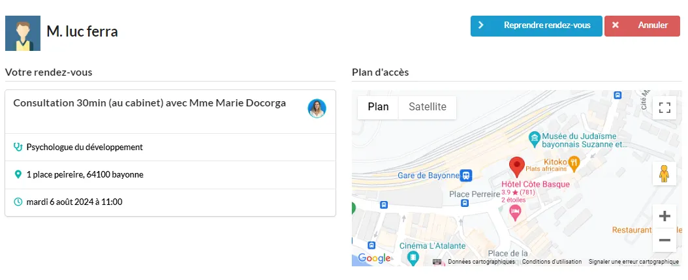This screenshot has height=280, width=688.
Task: Click the Musée du Judaïsme museum icon
Action: [533, 138]
